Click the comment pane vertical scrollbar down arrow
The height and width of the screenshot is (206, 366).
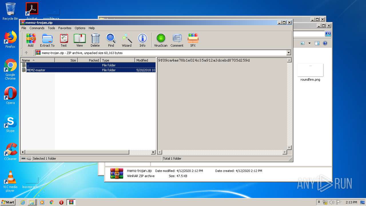coord(289,148)
